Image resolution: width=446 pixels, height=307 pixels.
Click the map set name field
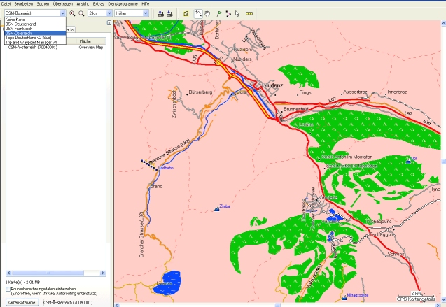click(74, 303)
